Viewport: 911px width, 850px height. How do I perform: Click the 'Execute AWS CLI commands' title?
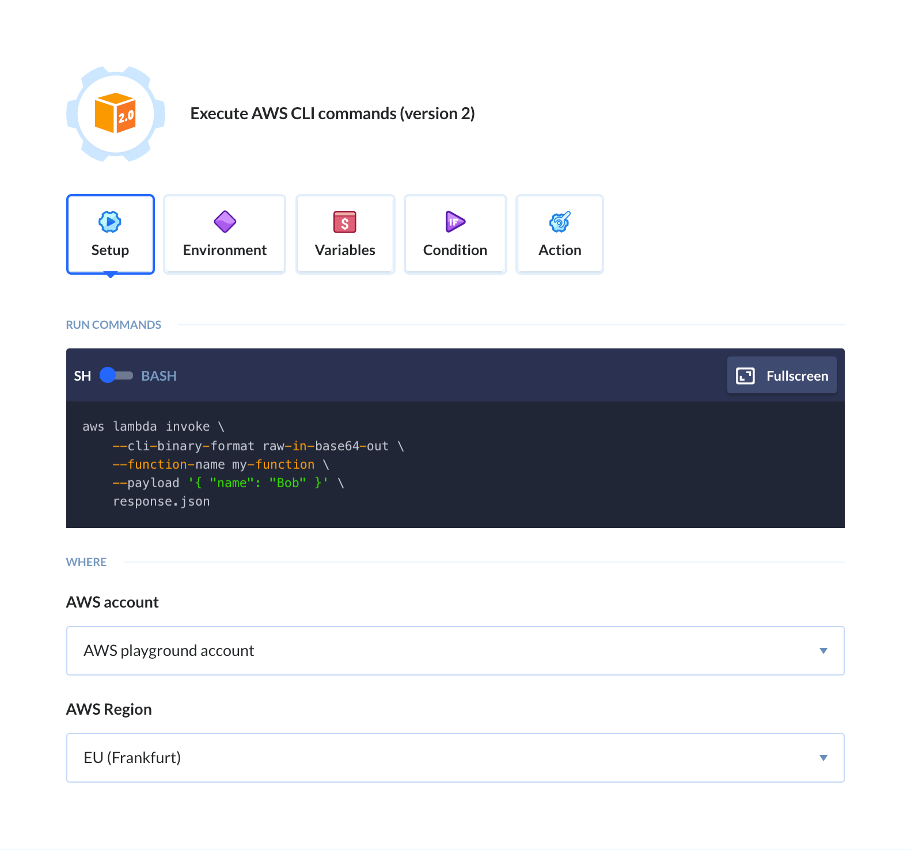click(x=333, y=113)
